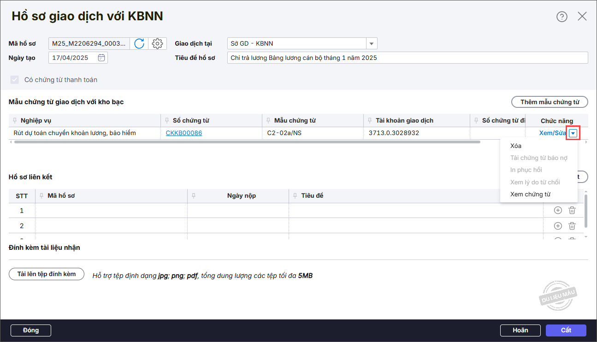Select Xóa from the context menu

click(516, 146)
